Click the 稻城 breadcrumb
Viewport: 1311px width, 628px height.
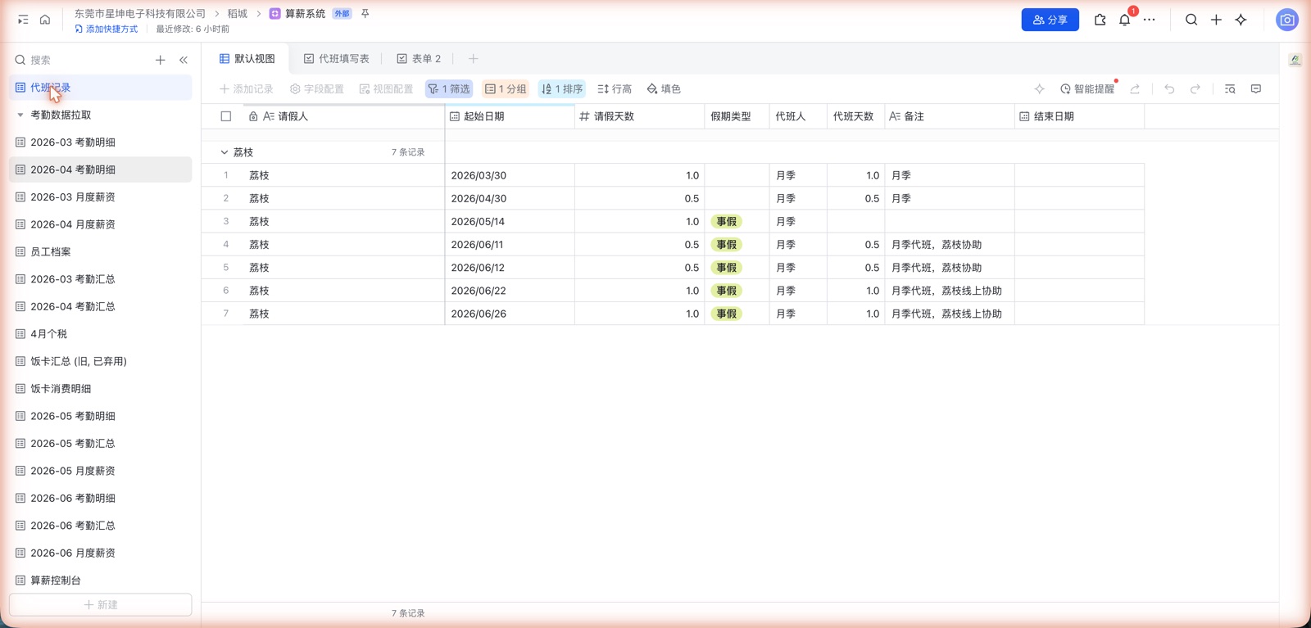tap(238, 14)
